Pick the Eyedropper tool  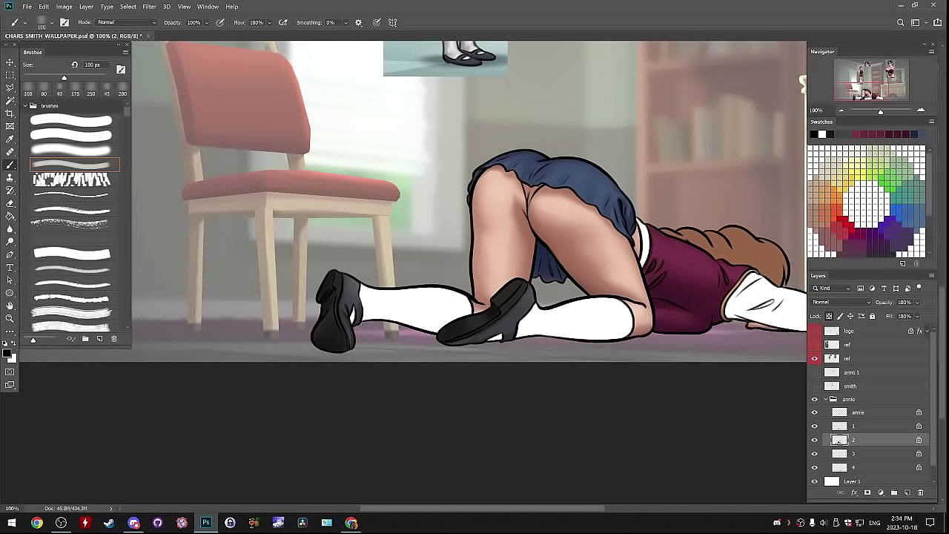[10, 139]
